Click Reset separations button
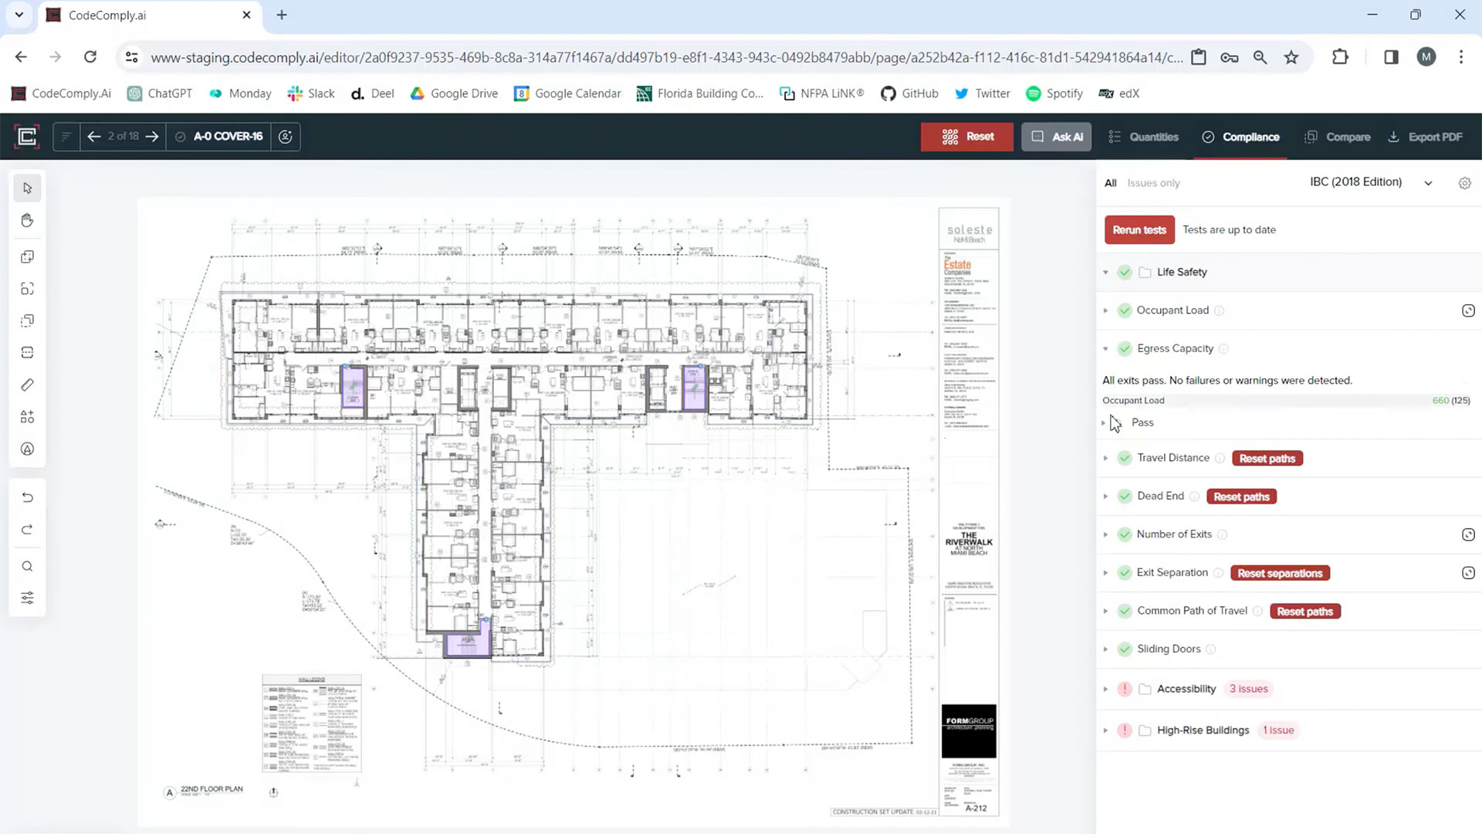 (x=1279, y=573)
